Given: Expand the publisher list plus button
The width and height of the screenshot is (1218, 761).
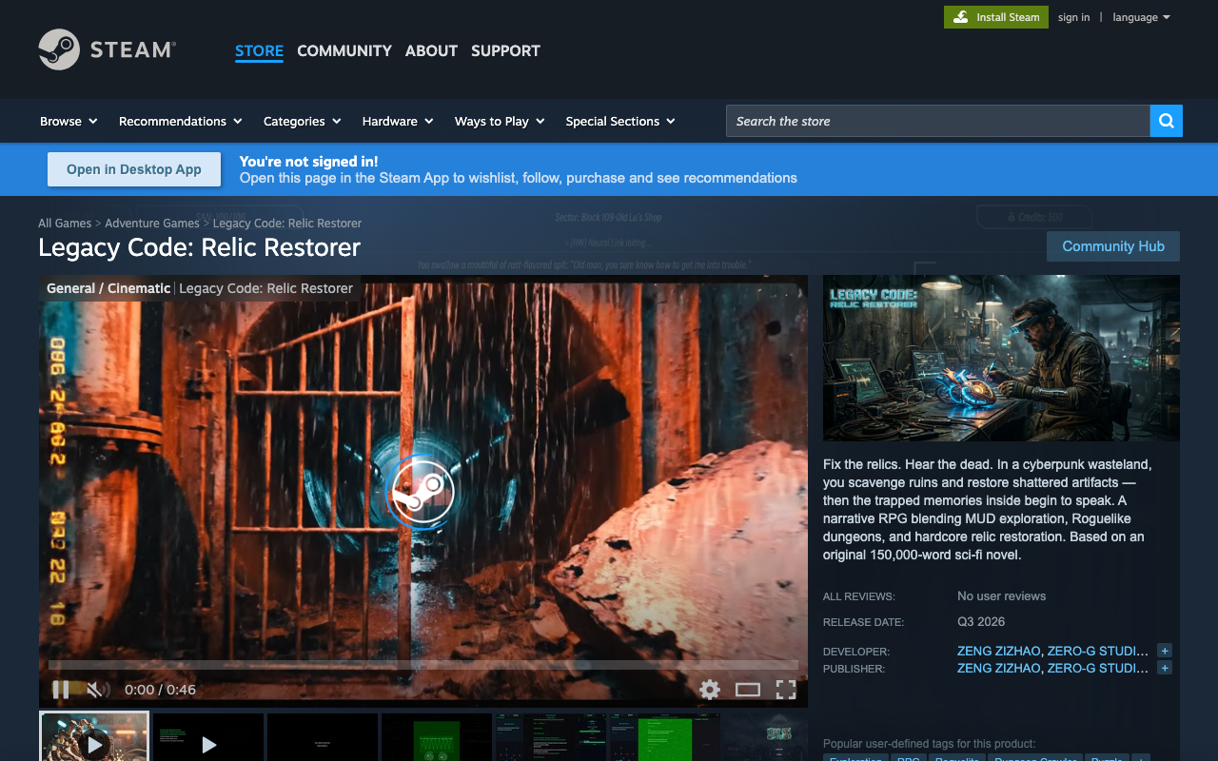Looking at the screenshot, I should tap(1165, 668).
